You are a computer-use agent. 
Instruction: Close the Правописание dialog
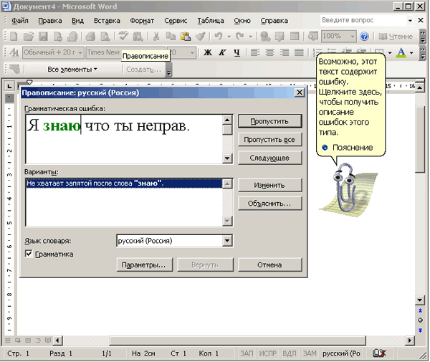tap(300, 92)
